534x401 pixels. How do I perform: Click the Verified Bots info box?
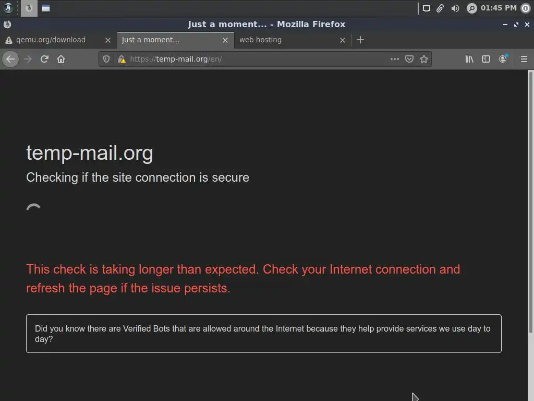(x=263, y=334)
